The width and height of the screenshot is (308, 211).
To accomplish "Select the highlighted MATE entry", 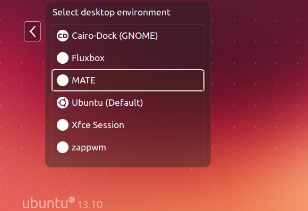I will 128,80.
